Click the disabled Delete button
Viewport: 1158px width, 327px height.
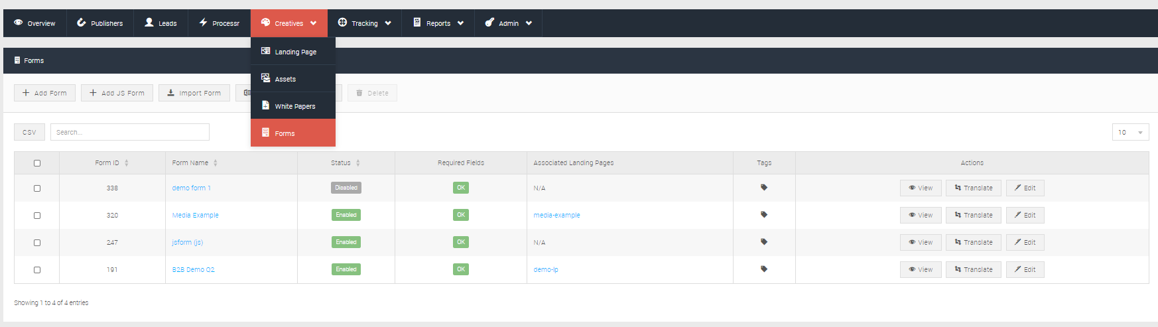372,93
